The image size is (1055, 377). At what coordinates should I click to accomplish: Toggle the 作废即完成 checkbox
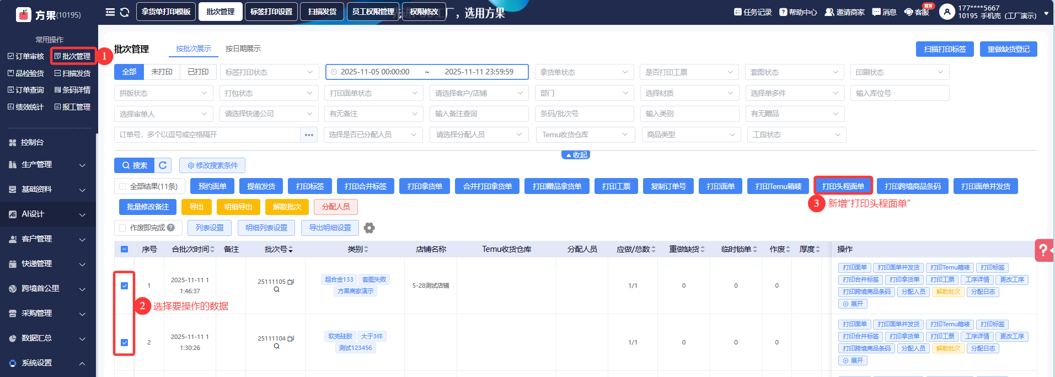[122, 228]
